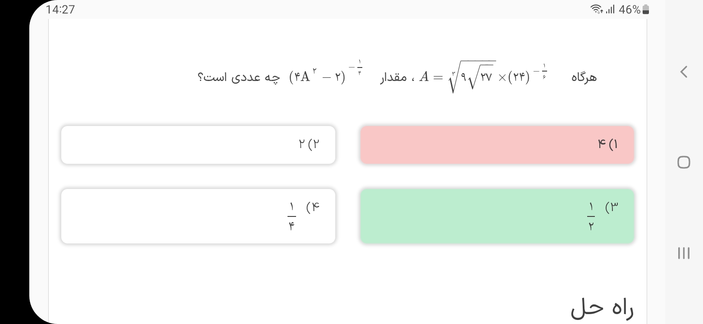Choose green option 3 with fraction one-half
The width and height of the screenshot is (703, 324).
pyautogui.click(x=497, y=216)
